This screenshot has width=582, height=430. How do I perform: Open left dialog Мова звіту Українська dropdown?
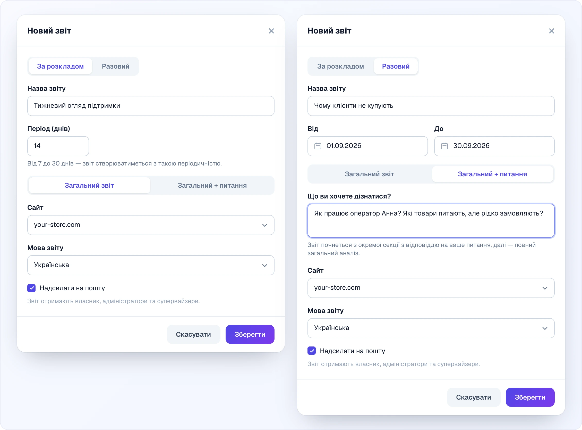coord(151,265)
